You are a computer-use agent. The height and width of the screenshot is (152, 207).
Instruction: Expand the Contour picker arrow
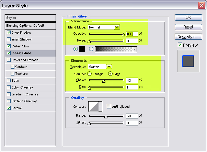coord(100,107)
